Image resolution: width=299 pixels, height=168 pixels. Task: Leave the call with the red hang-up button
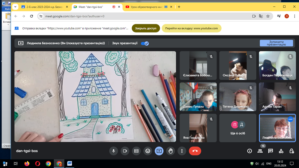click(x=195, y=151)
